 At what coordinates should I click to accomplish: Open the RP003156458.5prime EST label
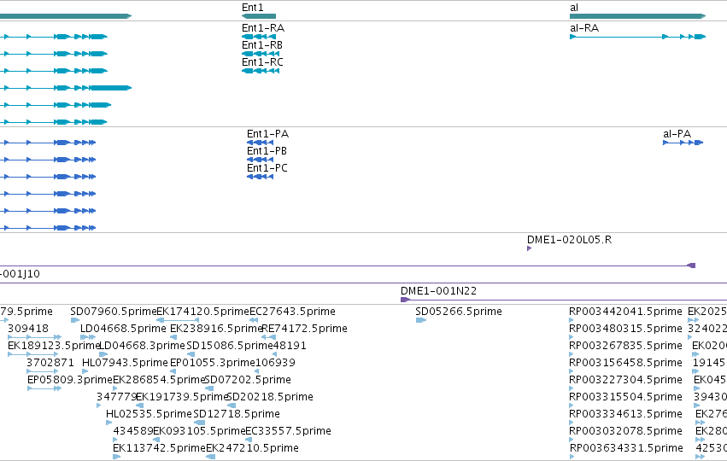coord(626,363)
